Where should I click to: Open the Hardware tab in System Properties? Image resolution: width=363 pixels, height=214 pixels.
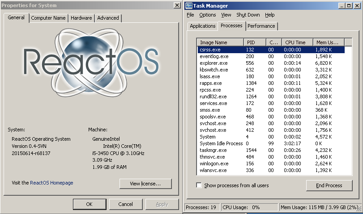pos(81,18)
